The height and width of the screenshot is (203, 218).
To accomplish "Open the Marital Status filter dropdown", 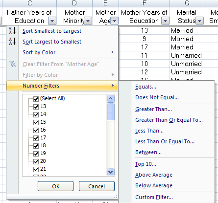I will click(199, 21).
